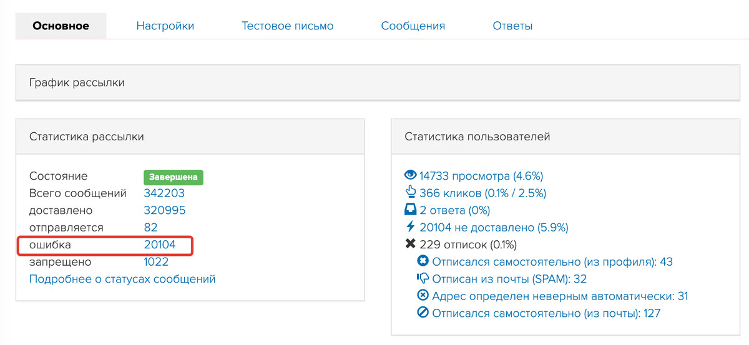
Task: Click the delivered count 320995
Action: coord(165,210)
